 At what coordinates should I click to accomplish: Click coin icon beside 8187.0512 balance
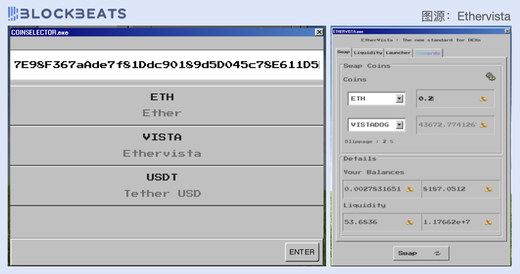pos(488,189)
